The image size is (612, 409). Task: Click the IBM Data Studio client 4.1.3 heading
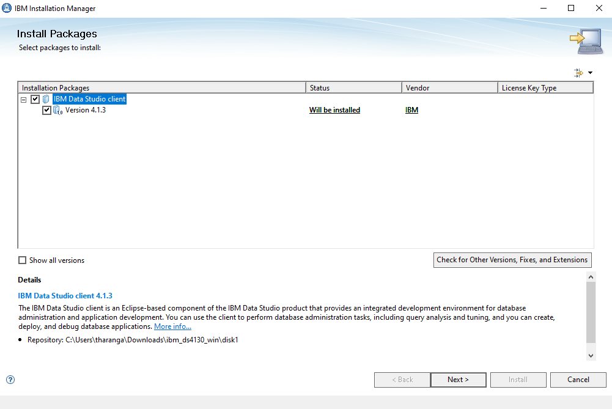coord(65,296)
